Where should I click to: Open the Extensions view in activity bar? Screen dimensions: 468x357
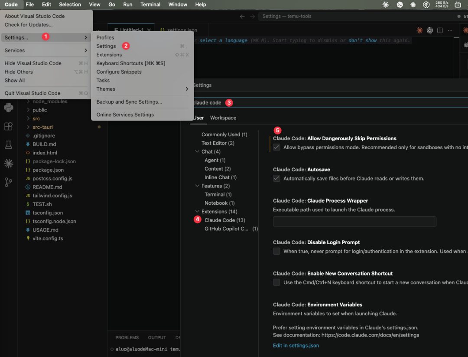pos(8,126)
